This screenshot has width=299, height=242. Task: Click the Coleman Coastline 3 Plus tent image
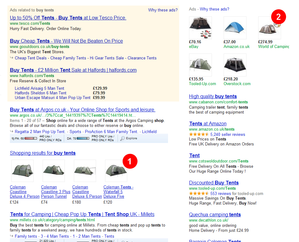[54, 171]
